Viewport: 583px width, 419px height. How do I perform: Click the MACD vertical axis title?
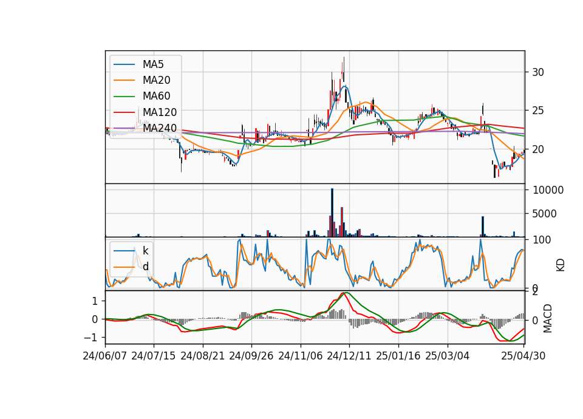[548, 318]
